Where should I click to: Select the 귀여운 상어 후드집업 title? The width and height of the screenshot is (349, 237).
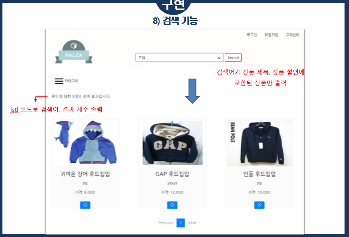[85, 174]
